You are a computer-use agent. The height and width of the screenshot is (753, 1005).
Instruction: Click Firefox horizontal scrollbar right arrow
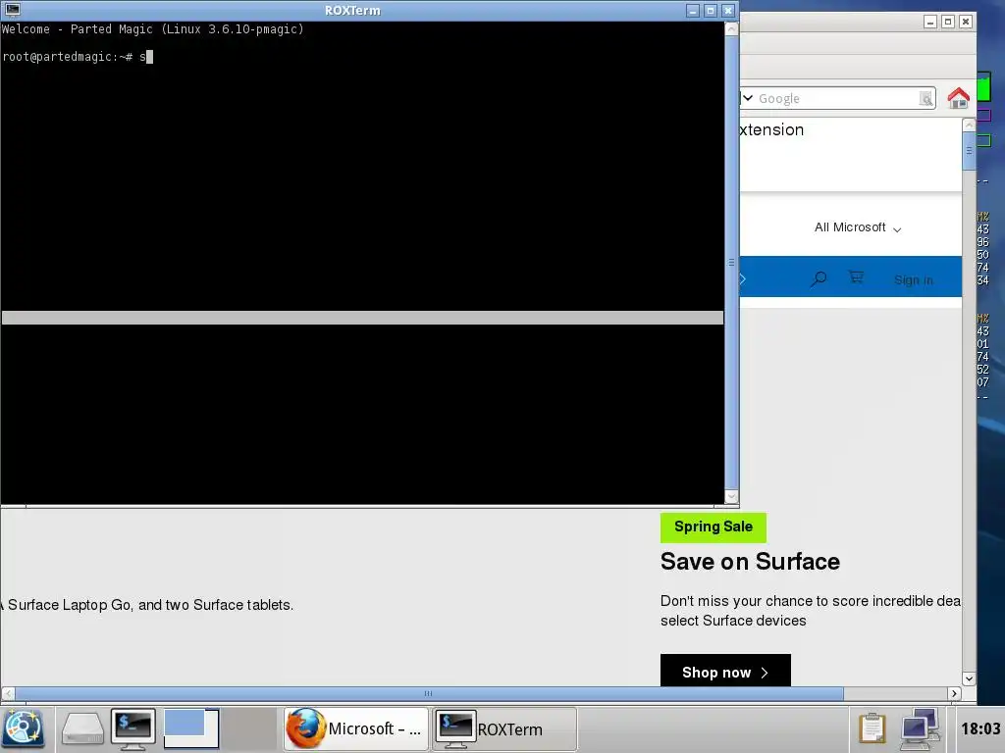pyautogui.click(x=954, y=693)
